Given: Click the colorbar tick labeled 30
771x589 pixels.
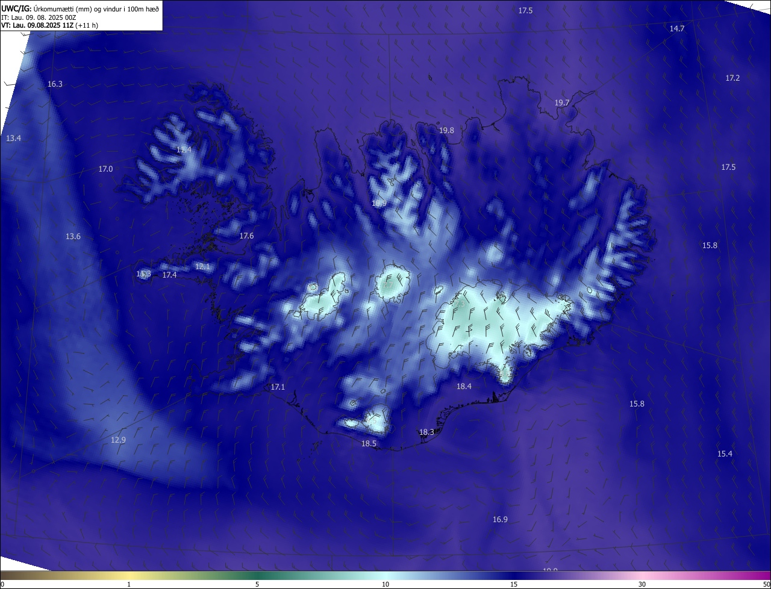Looking at the screenshot, I should click(642, 584).
